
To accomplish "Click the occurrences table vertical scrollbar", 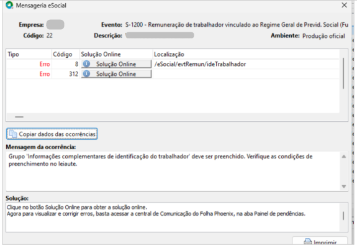I will 343,73.
